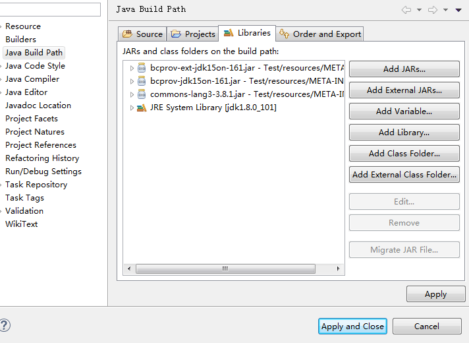
Task: Click the Add JARs... button
Action: pos(404,69)
